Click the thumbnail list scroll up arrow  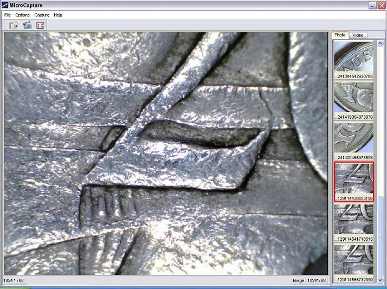tap(380, 43)
